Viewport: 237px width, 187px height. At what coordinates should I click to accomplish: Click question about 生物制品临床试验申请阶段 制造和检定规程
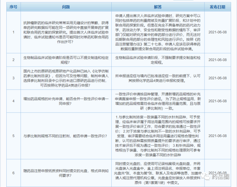click(66, 60)
